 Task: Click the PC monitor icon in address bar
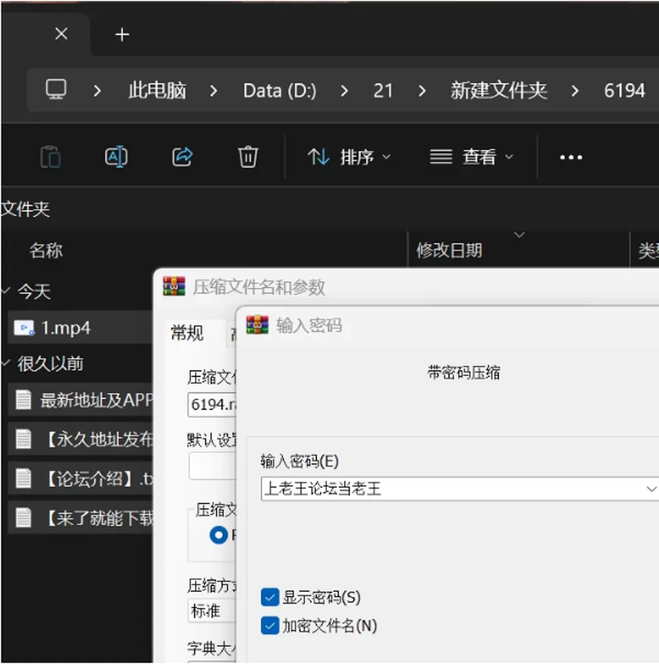56,89
